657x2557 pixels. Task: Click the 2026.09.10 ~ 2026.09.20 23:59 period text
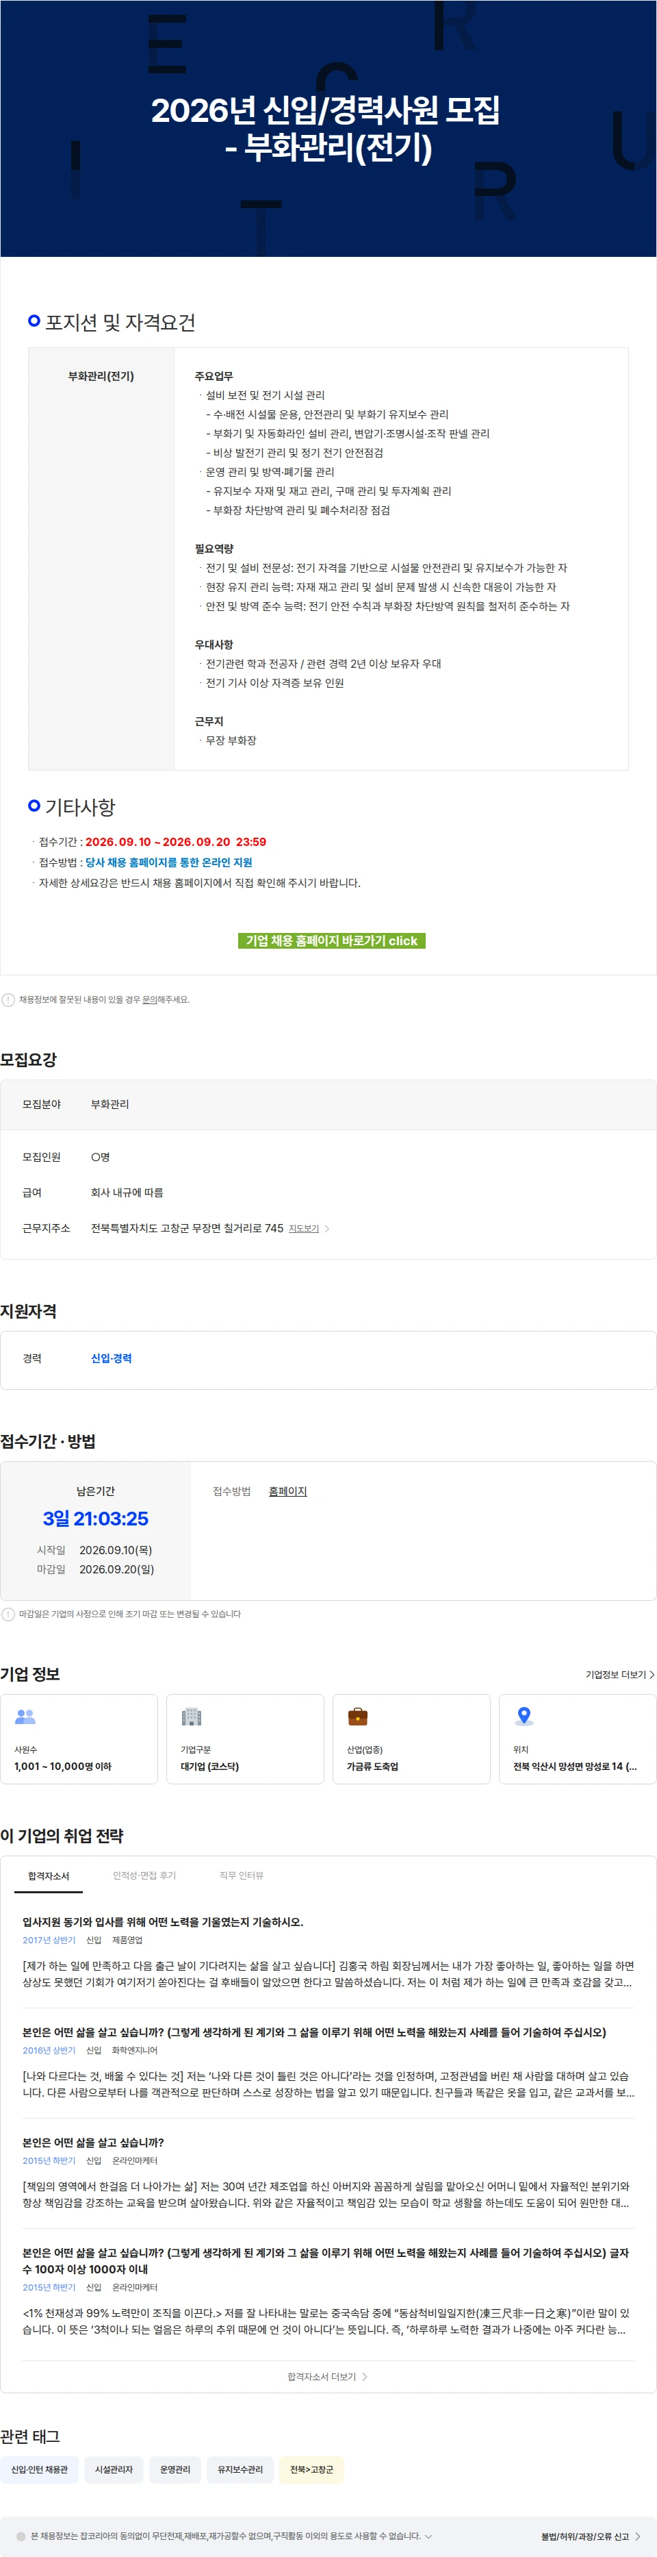[x=176, y=842]
